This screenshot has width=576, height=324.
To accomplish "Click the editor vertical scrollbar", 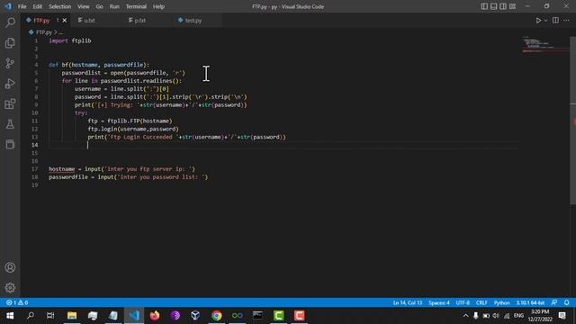I will point(572,121).
